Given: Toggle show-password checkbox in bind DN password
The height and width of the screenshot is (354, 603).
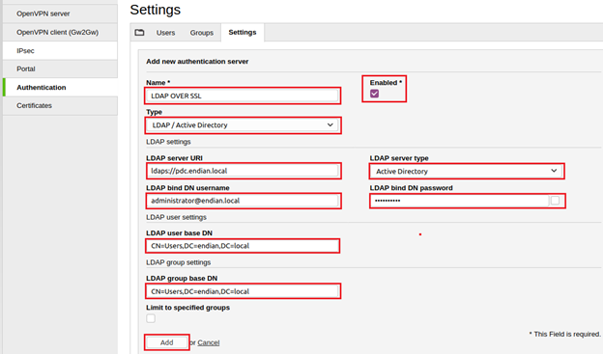Looking at the screenshot, I should [555, 201].
